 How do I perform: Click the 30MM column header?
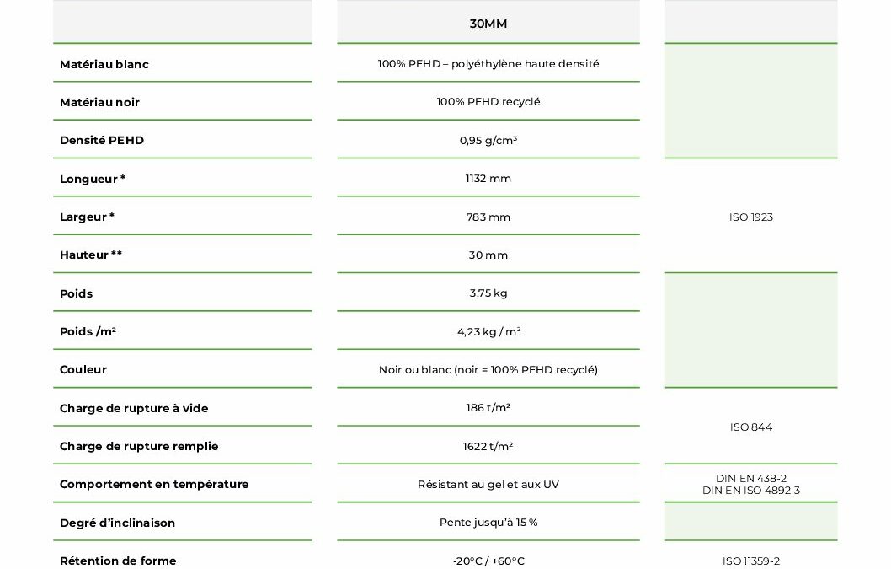(488, 24)
